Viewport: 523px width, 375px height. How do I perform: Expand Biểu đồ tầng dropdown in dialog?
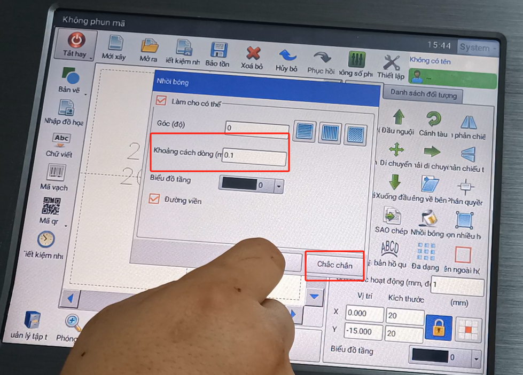[x=279, y=186]
